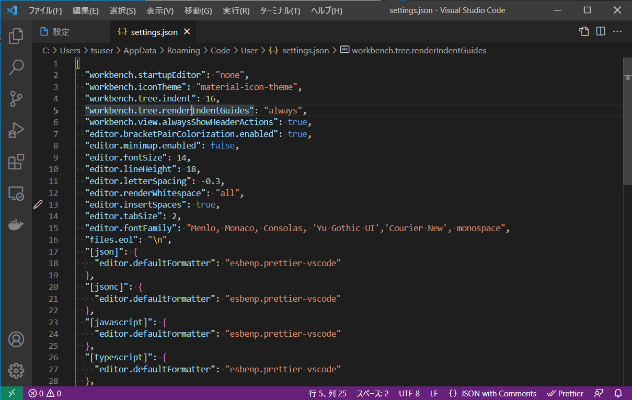The width and height of the screenshot is (632, 400).
Task: Open Run and Debug view icon
Action: click(16, 130)
